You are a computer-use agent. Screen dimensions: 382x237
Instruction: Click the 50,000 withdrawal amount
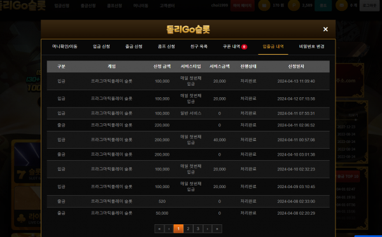(x=162, y=213)
